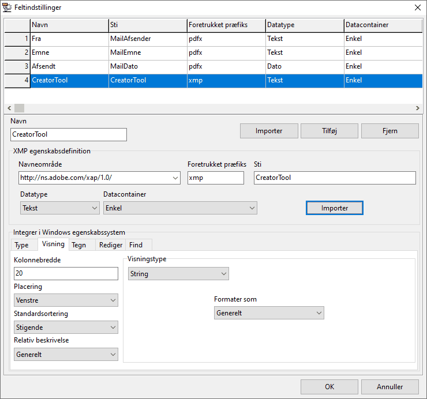Select row header number 3
Viewport: 427px width, 399px height.
(x=17, y=67)
